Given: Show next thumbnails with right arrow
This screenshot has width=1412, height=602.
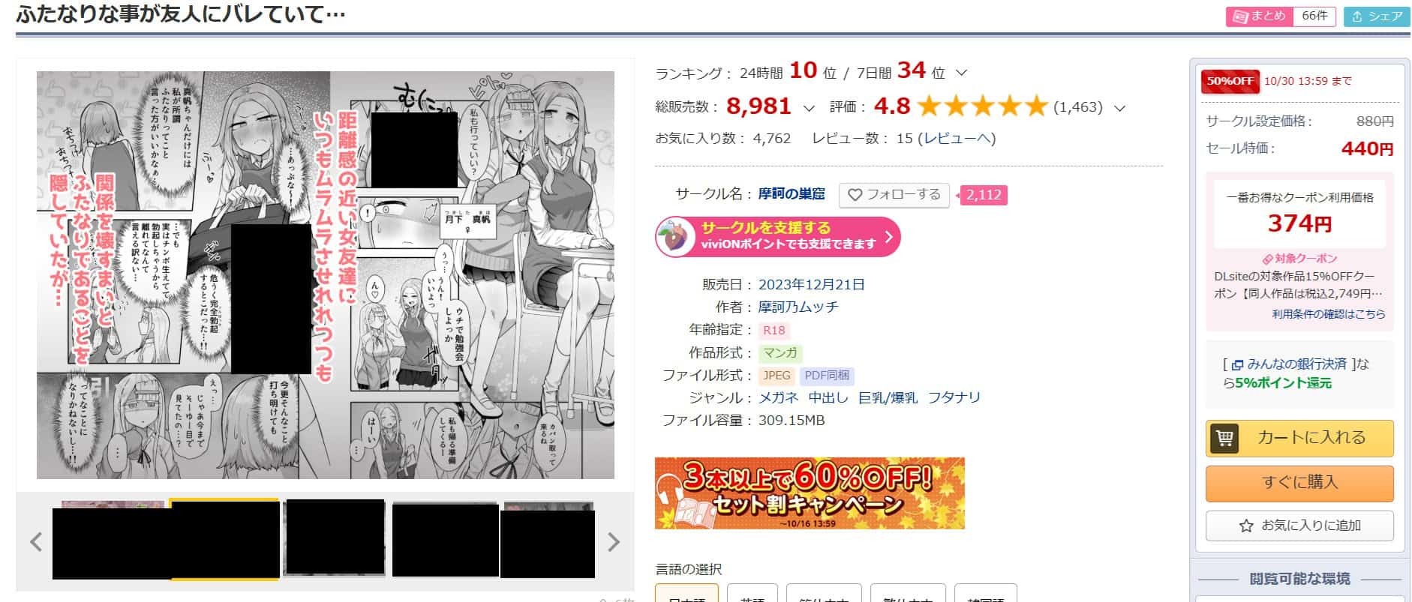Looking at the screenshot, I should [x=614, y=542].
